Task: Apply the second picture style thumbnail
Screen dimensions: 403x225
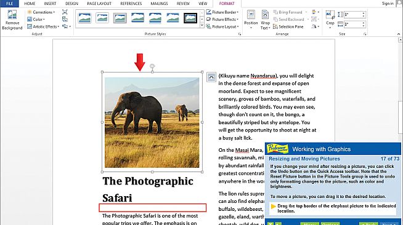Action: [102, 18]
